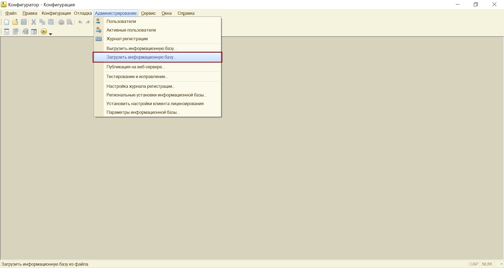This screenshot has width=504, height=268.
Task: Click the Save floppy disk toolbar icon
Action: click(24, 22)
